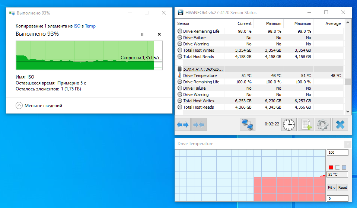The image size is (357, 208).
Task: Select Total Host Reads 4,366 GB row
Action: pyautogui.click(x=260, y=107)
